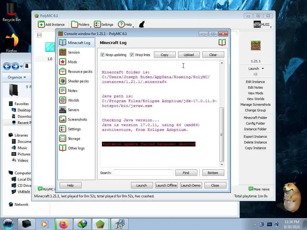This screenshot has height=230, width=307.
Task: Click the Bottom button
Action: tap(213, 173)
